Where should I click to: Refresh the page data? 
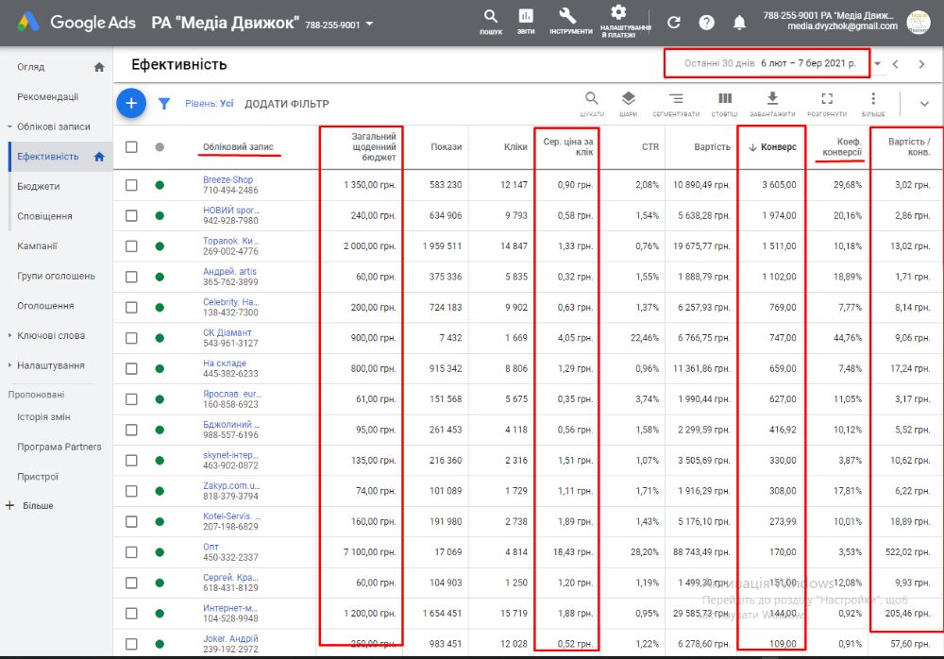pos(674,23)
